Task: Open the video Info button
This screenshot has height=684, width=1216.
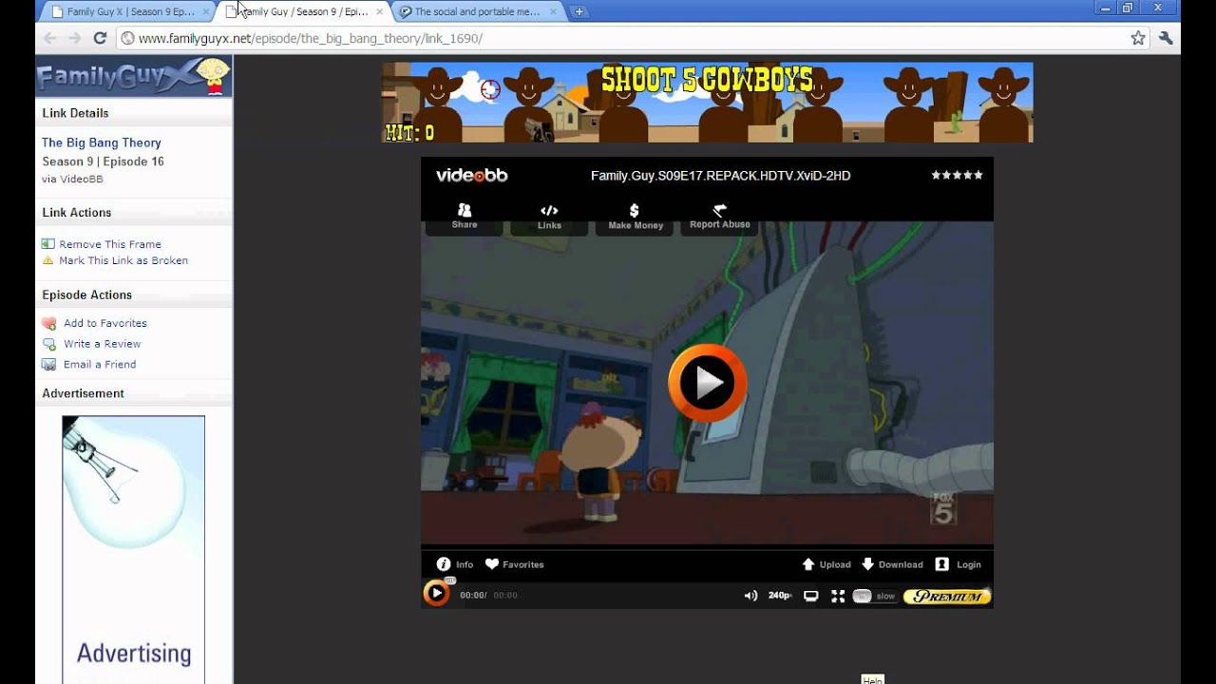Action: pos(455,564)
